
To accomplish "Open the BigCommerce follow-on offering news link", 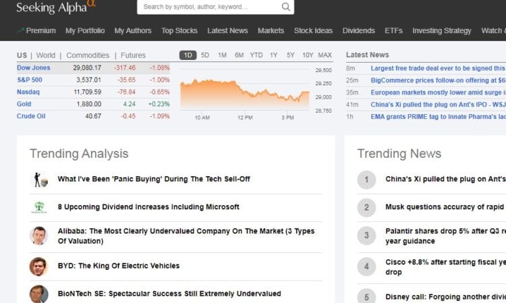I will tap(438, 80).
